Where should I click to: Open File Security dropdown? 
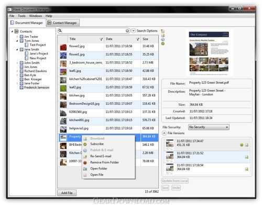pyautogui.click(x=209, y=127)
